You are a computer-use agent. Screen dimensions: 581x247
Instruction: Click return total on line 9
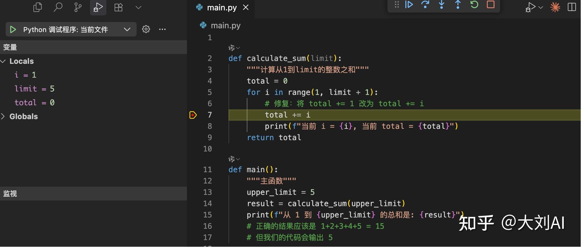pos(274,138)
